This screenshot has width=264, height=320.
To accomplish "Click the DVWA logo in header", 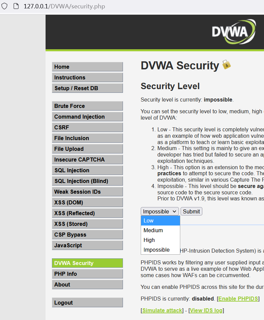I will pos(234,31).
